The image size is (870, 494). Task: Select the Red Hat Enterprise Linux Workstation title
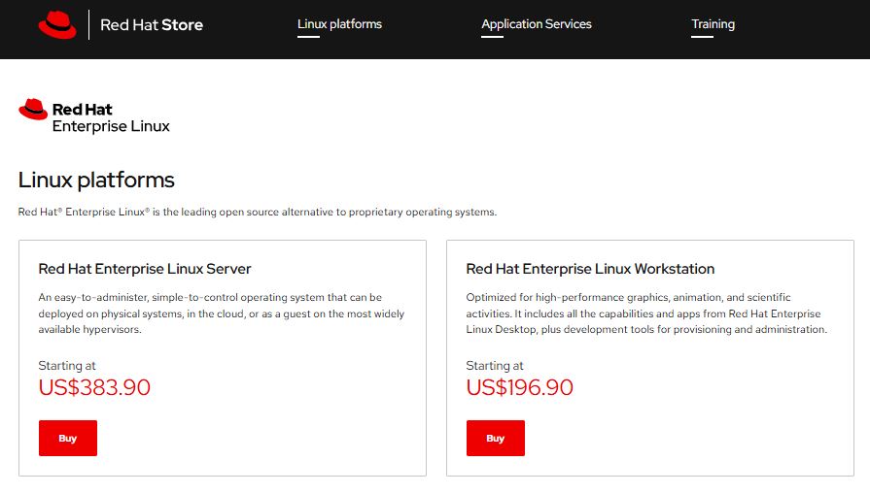tap(590, 269)
